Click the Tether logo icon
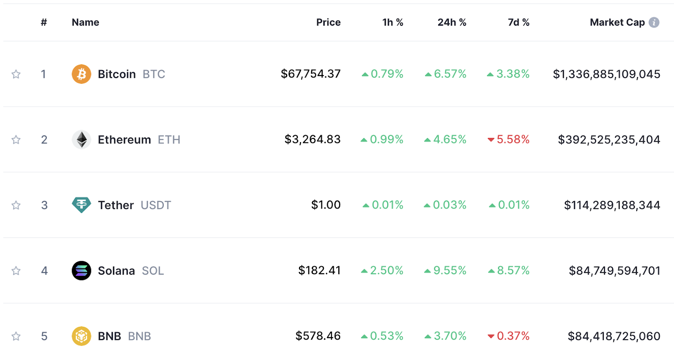Viewport: 674px width, 363px height. [81, 205]
